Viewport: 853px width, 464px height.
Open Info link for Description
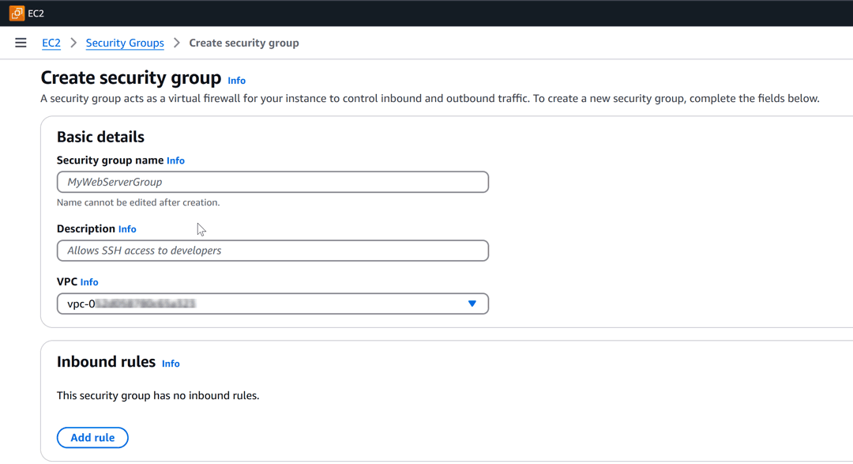(x=126, y=229)
